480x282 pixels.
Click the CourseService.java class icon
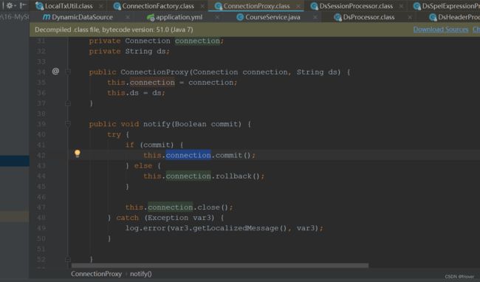point(240,18)
